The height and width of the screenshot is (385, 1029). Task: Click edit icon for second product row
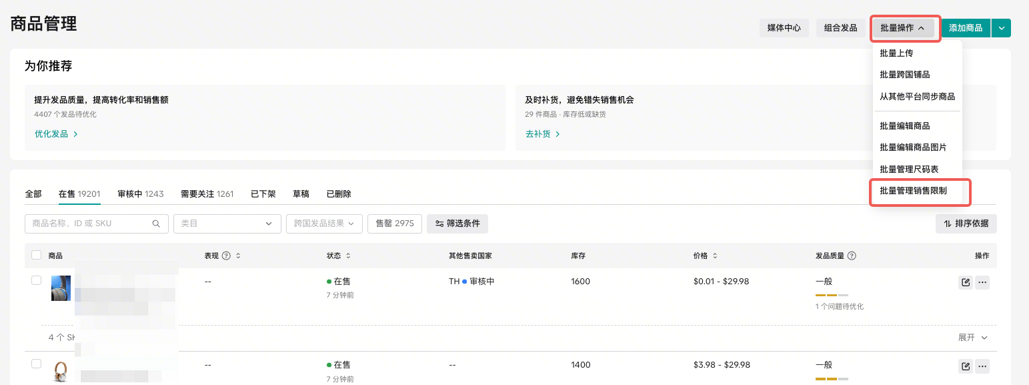tap(965, 366)
